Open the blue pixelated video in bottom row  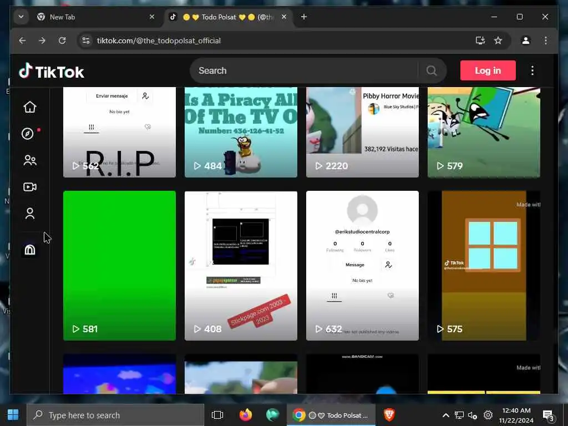pos(120,374)
